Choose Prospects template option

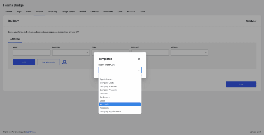(120, 108)
